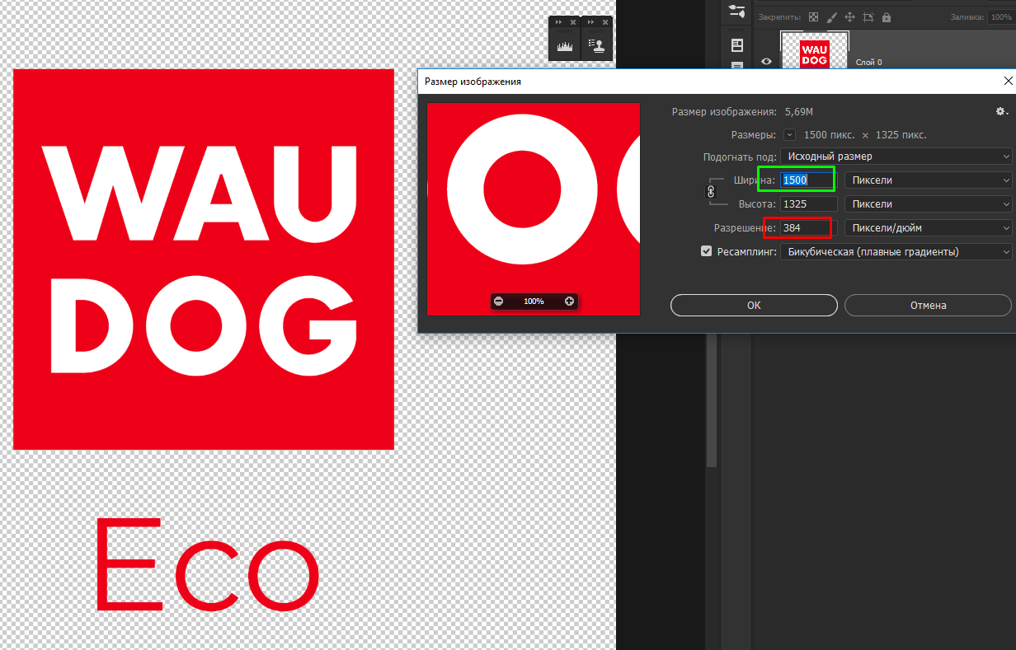This screenshot has width=1016, height=650.
Task: Click the image preview in dialog
Action: pos(534,209)
